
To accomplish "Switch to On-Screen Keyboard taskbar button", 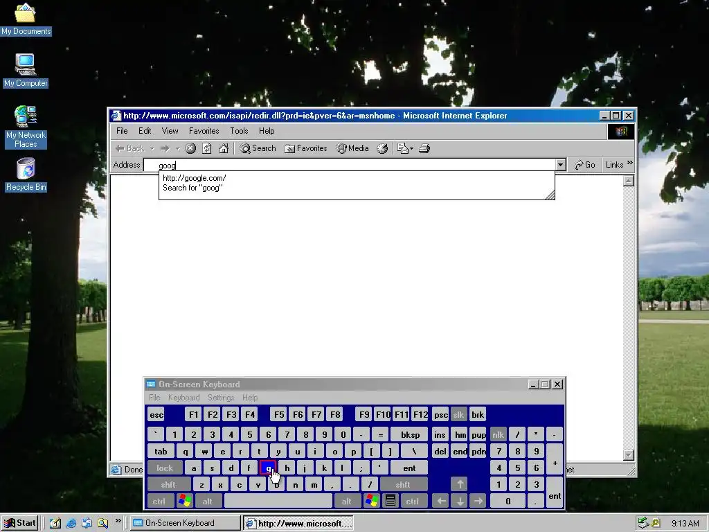I will click(x=186, y=523).
